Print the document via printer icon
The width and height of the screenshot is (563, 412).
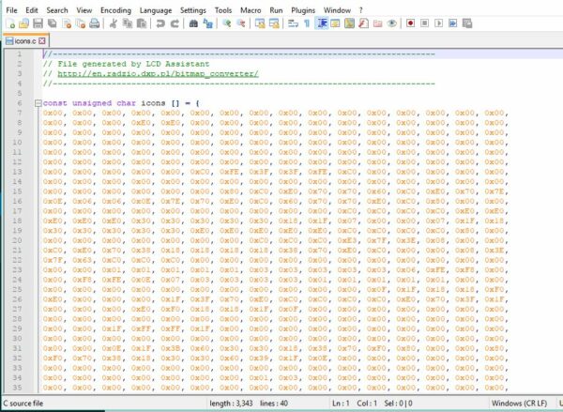pyautogui.click(x=94, y=23)
